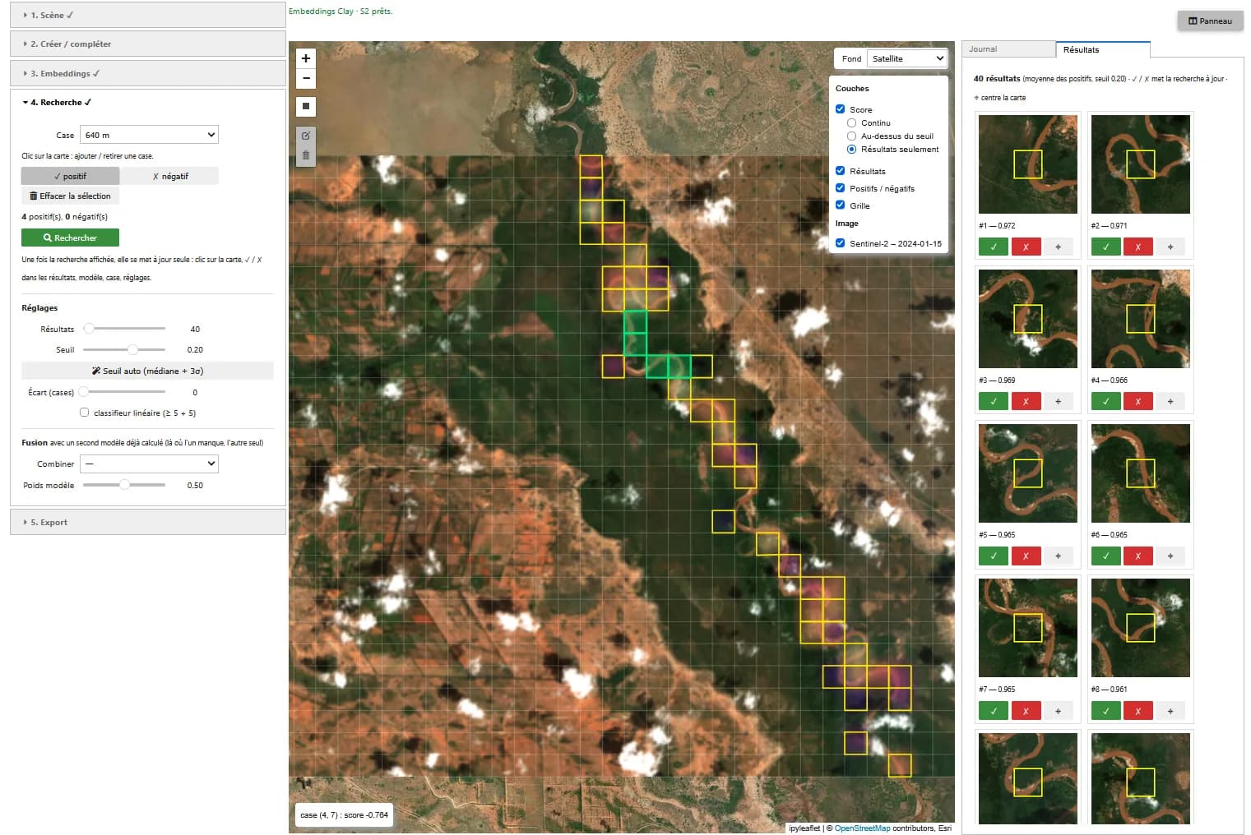Expand the 1. Scène section
The width and height of the screenshot is (1251, 835).
(x=148, y=15)
